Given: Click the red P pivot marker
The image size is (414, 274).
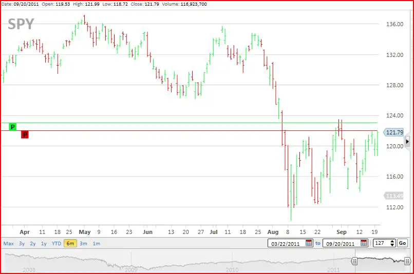Looking at the screenshot, I should pos(25,134).
